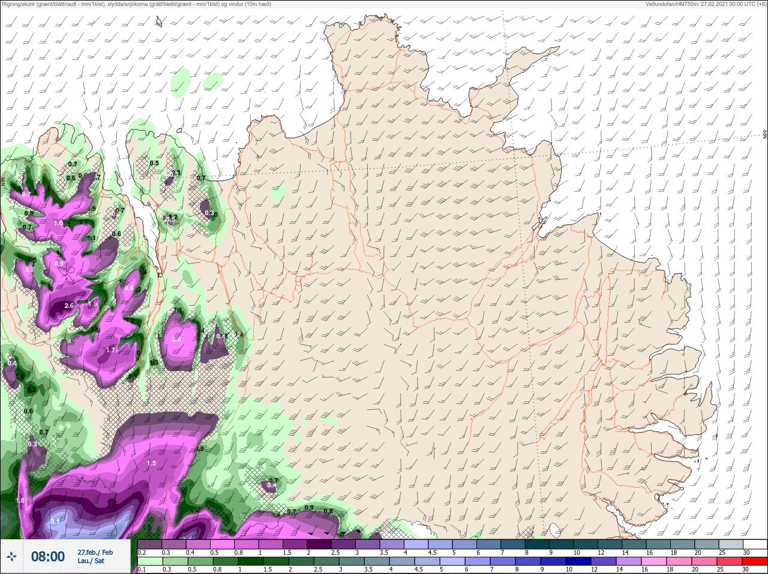Screen dimensions: 768x574
Task: Pick bottom-row deep blue swatch between 10 and 12
Action: point(579,561)
